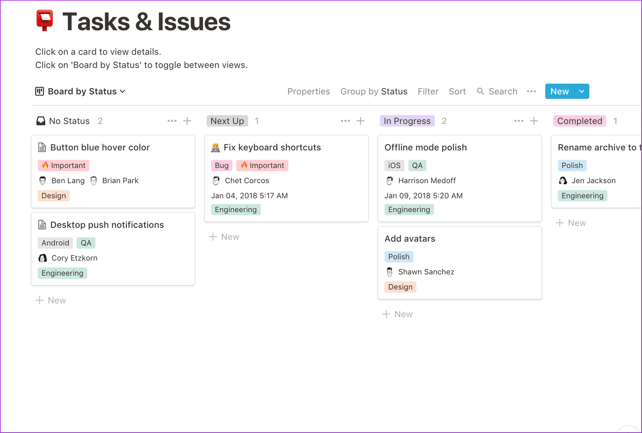Viewport: 642px width, 433px height.
Task: Click the blue New button
Action: tap(559, 91)
